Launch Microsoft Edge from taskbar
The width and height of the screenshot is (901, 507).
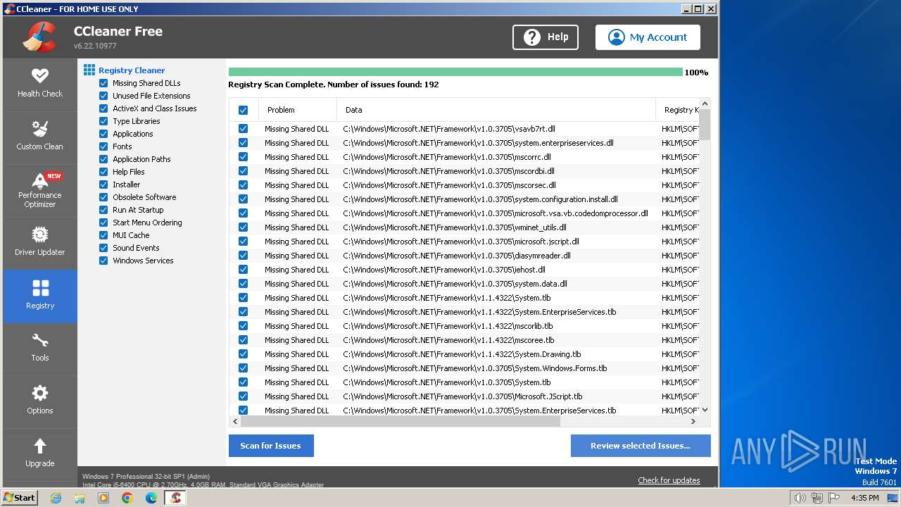coord(151,498)
